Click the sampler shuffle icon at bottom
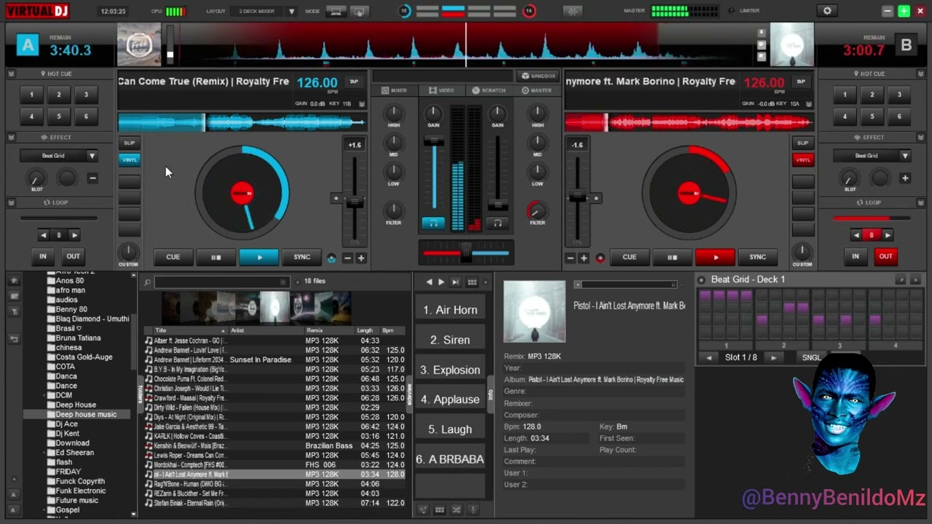The height and width of the screenshot is (524, 932). click(457, 510)
